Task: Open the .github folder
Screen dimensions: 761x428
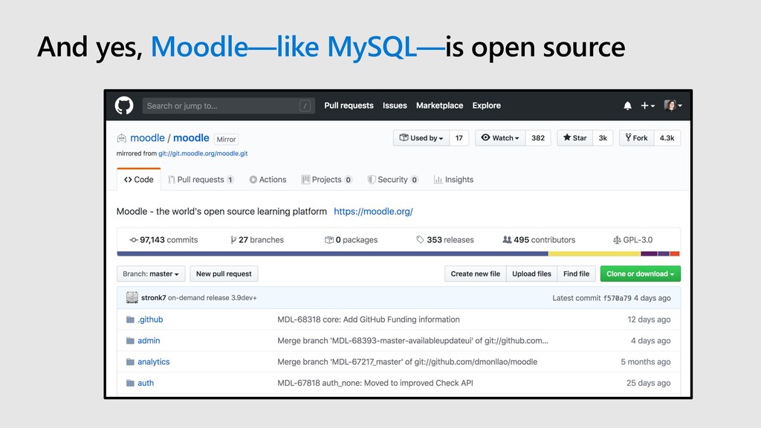Action: (150, 320)
